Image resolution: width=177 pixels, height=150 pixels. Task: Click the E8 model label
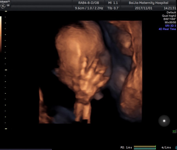coord(8,6)
